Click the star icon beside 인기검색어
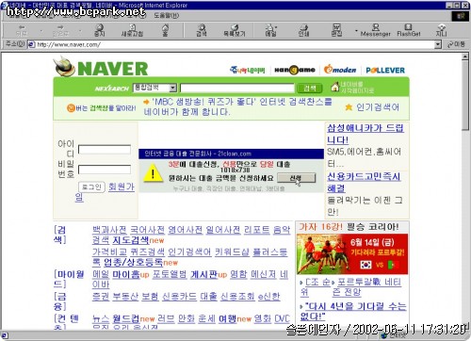 (349, 107)
